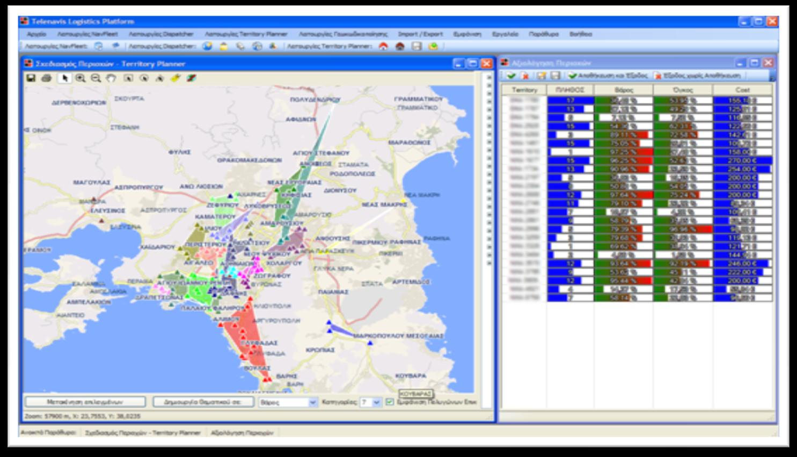The image size is (797, 457).
Task: Click the save and exit button
Action: point(608,76)
